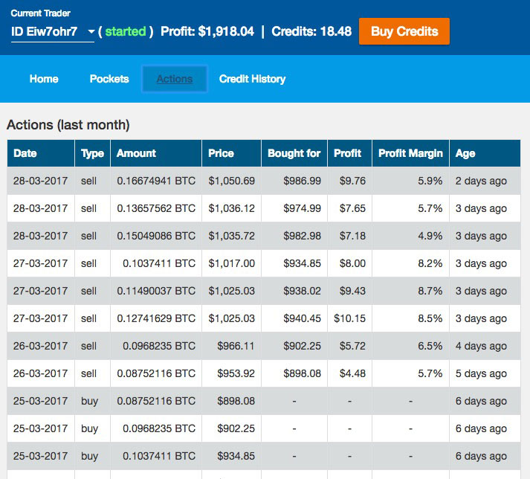530x479 pixels.
Task: Select profit margin 6.5% cell
Action: click(410, 346)
